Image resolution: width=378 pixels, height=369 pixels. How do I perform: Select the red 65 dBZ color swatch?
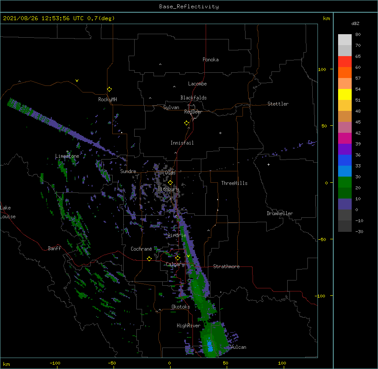point(345,61)
